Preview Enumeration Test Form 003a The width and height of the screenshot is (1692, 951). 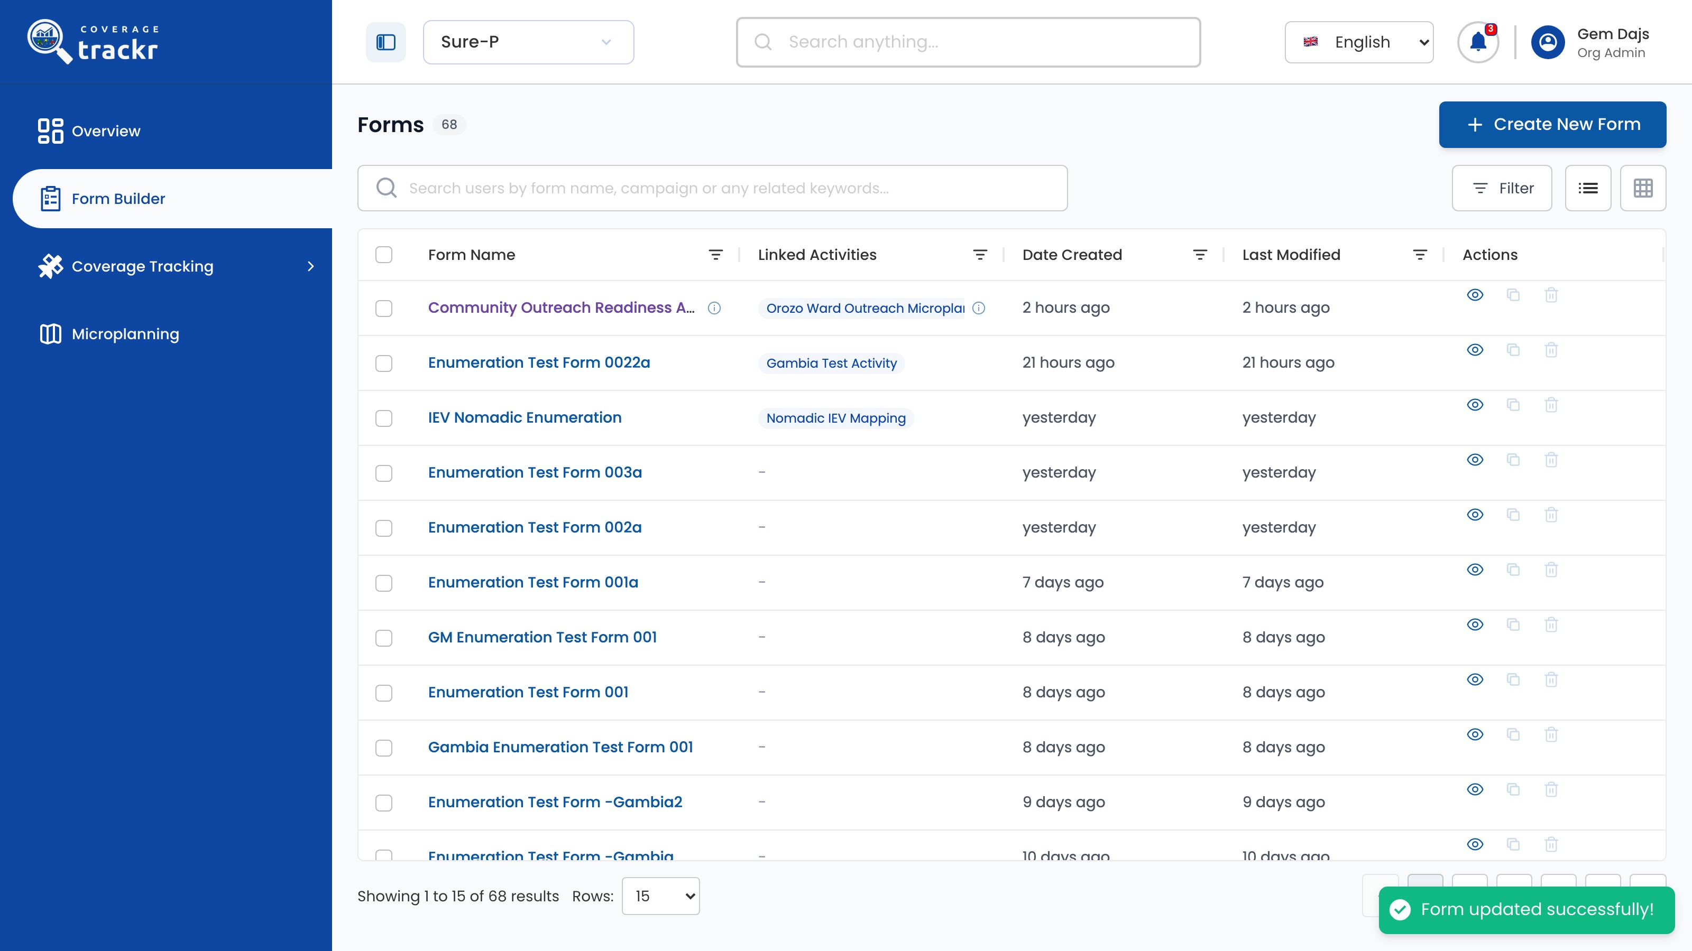coord(1475,460)
